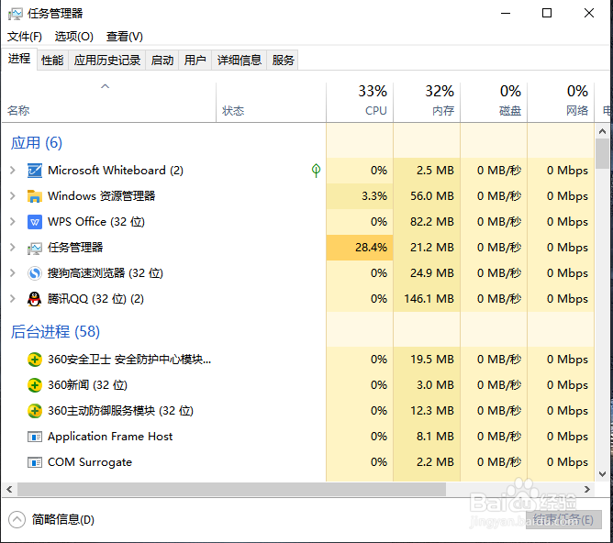Expand the 搜狗高速浏览器 process group

click(13, 273)
